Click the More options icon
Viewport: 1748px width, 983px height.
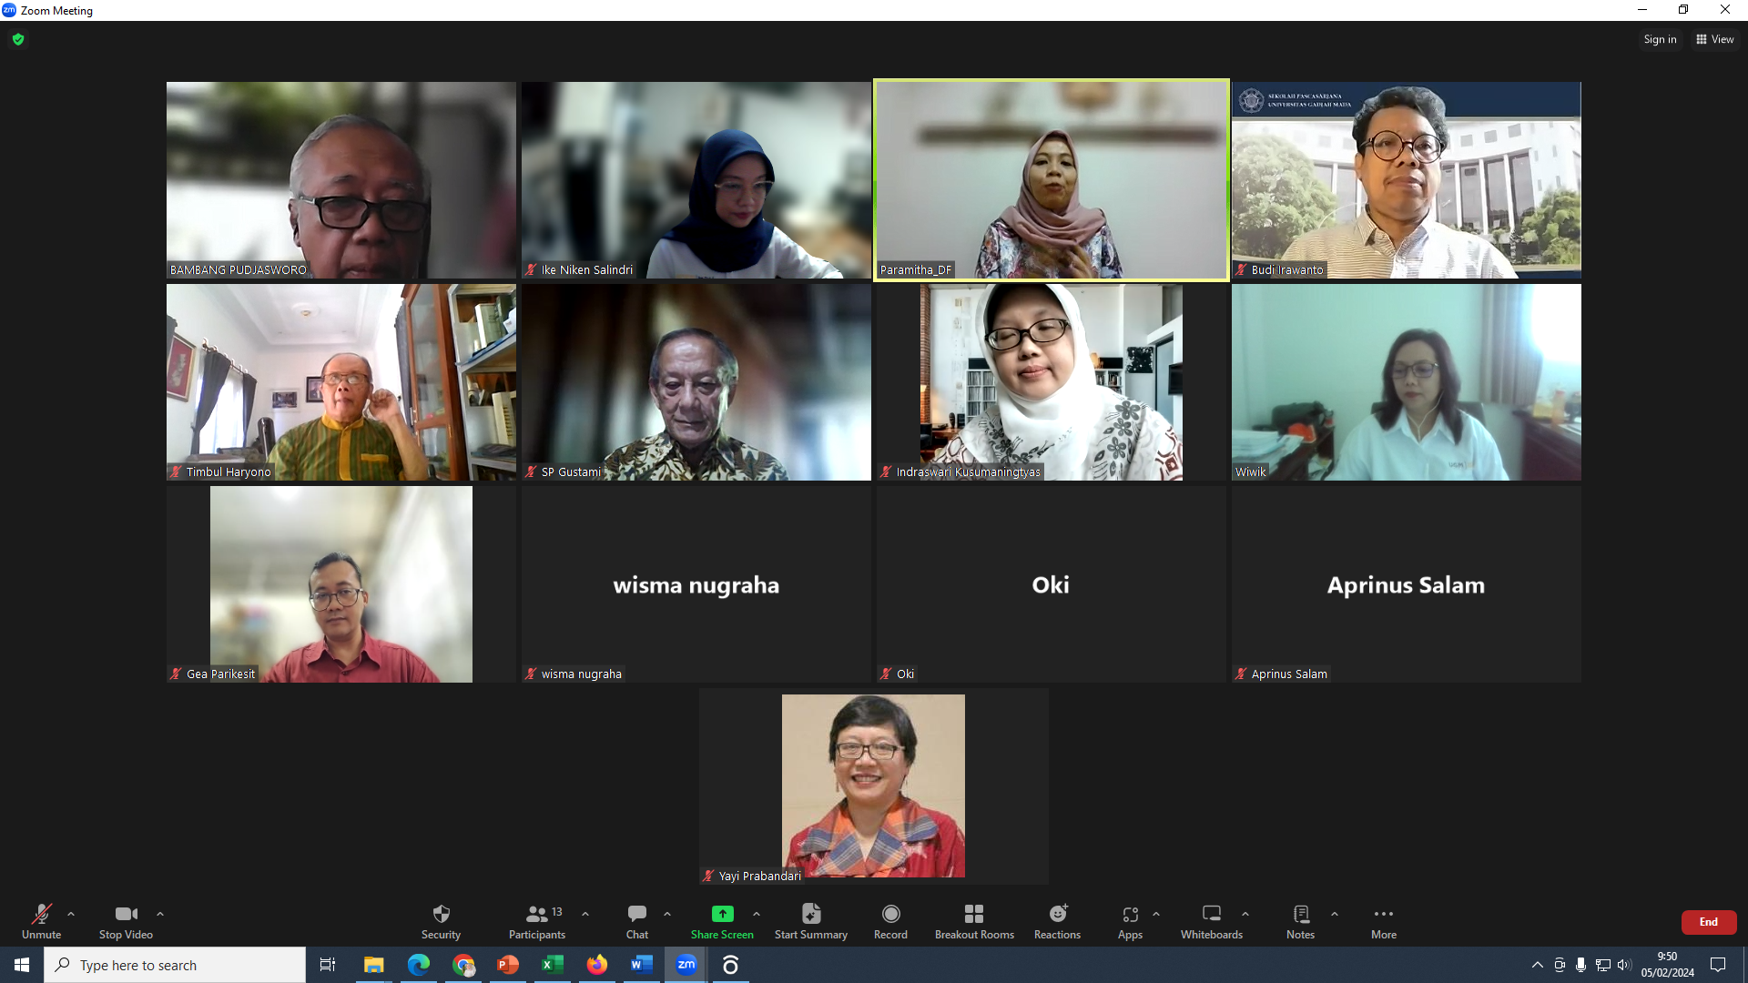tap(1383, 920)
